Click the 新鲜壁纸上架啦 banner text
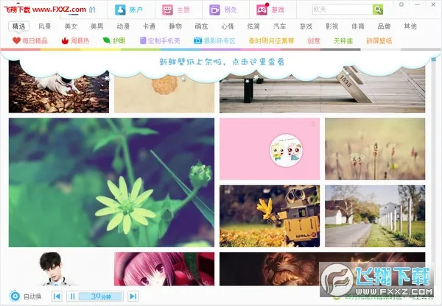The image size is (442, 306). point(222,62)
